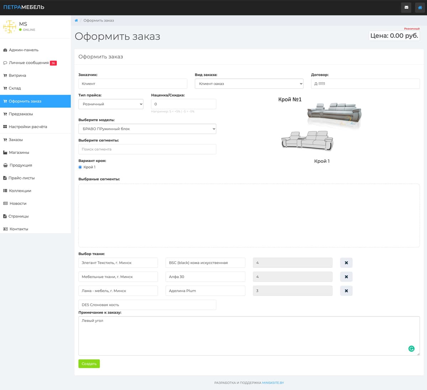
Task: Select the storefront icon next to Витрина
Action: 5,76
